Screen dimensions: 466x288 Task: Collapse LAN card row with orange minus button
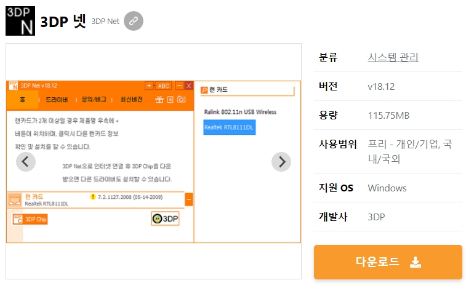pos(189,199)
